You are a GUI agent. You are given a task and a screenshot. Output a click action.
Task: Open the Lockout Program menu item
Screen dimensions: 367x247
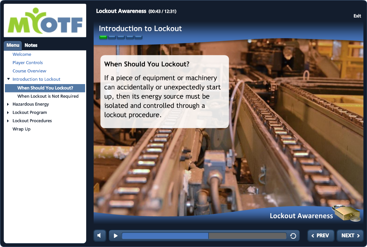click(30, 112)
